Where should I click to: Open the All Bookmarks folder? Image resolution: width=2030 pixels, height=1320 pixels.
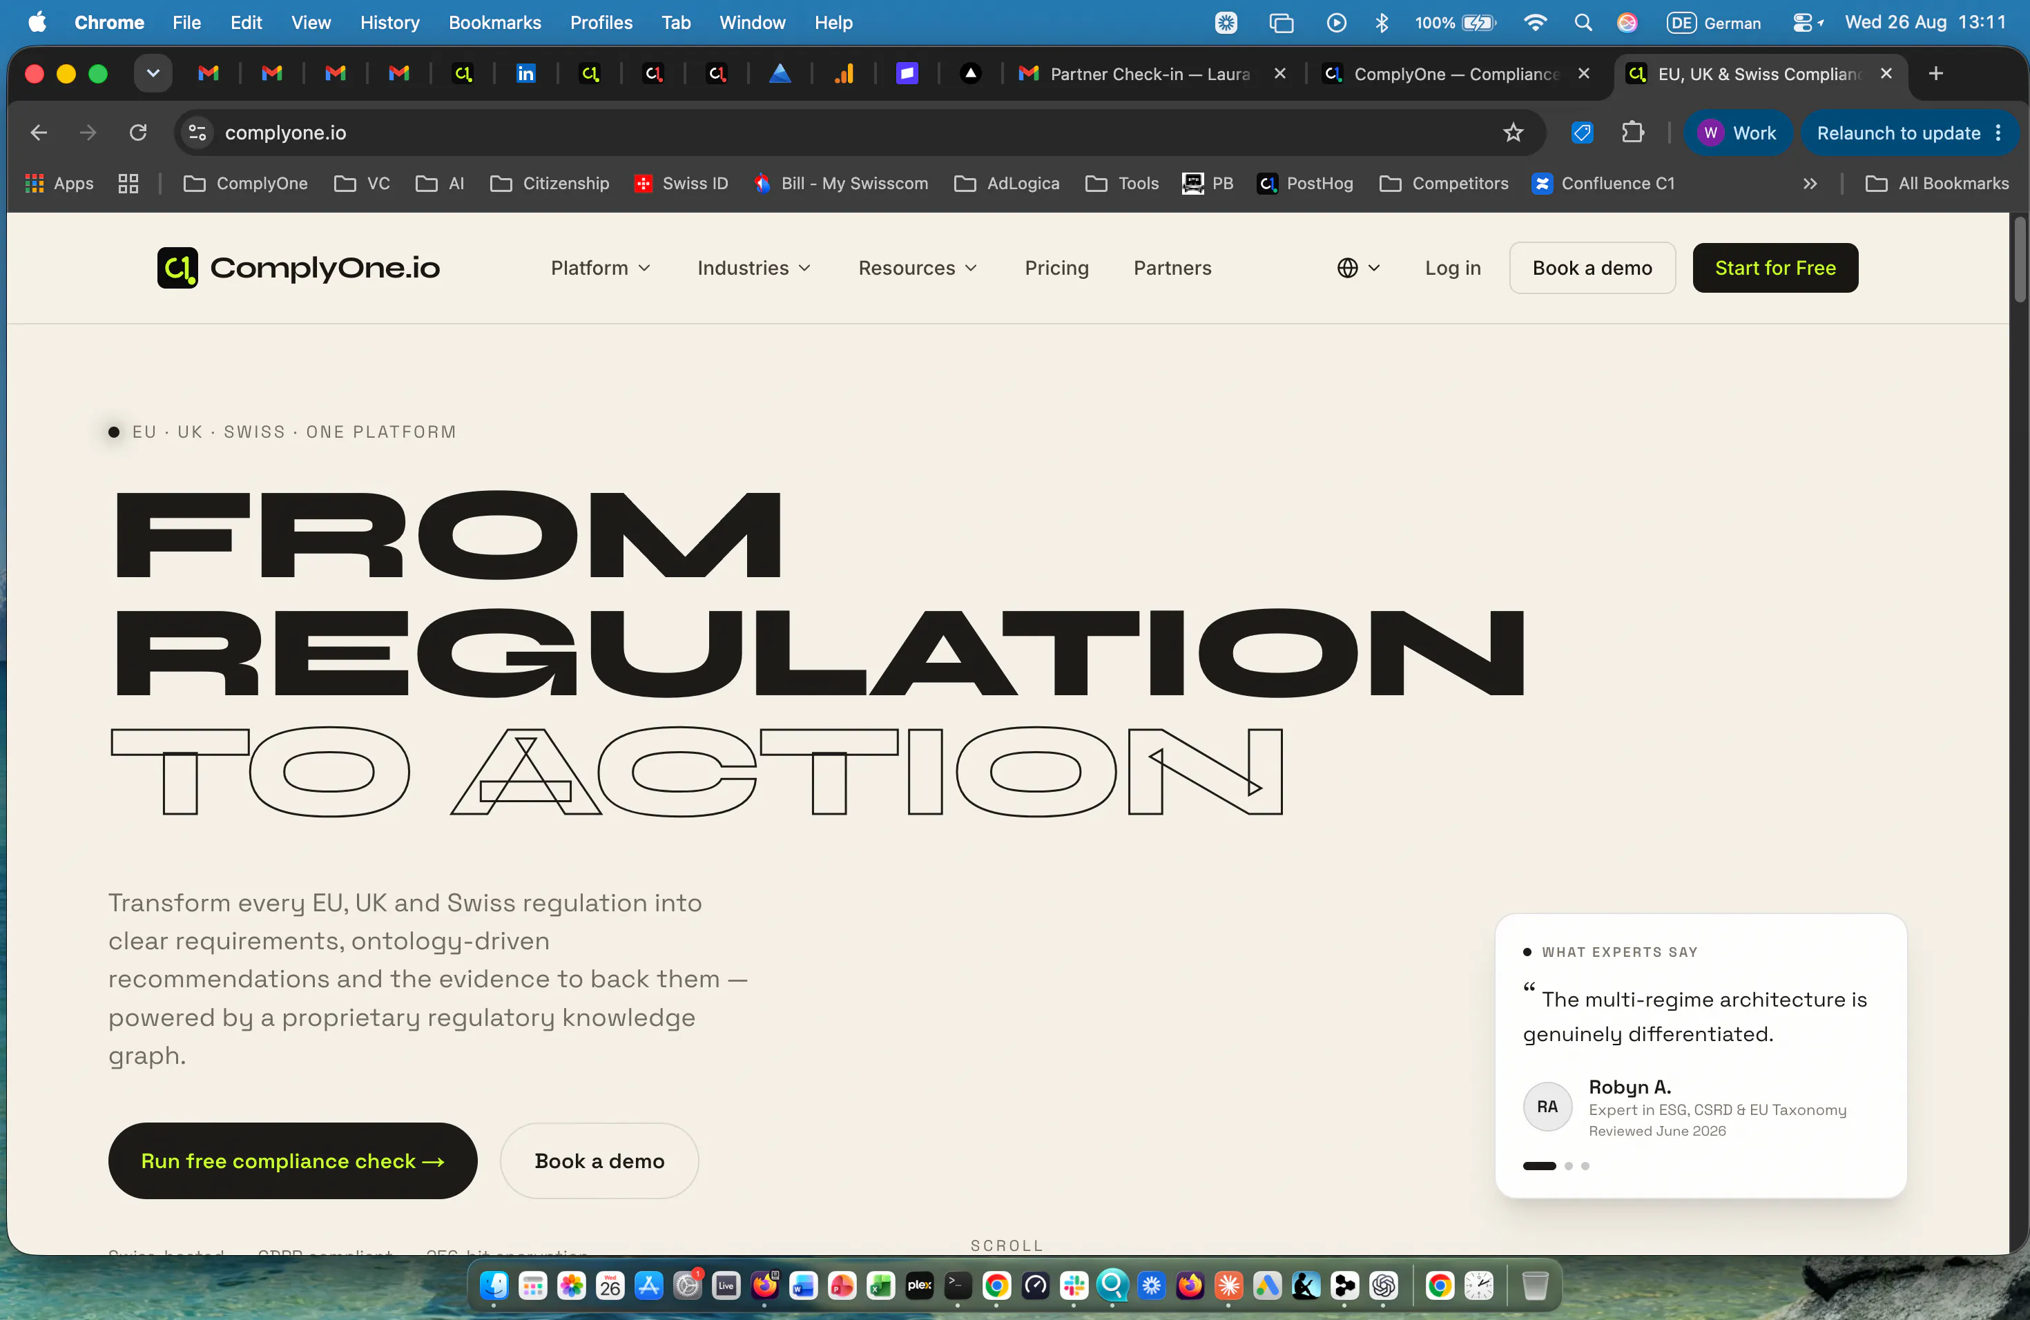[1936, 184]
